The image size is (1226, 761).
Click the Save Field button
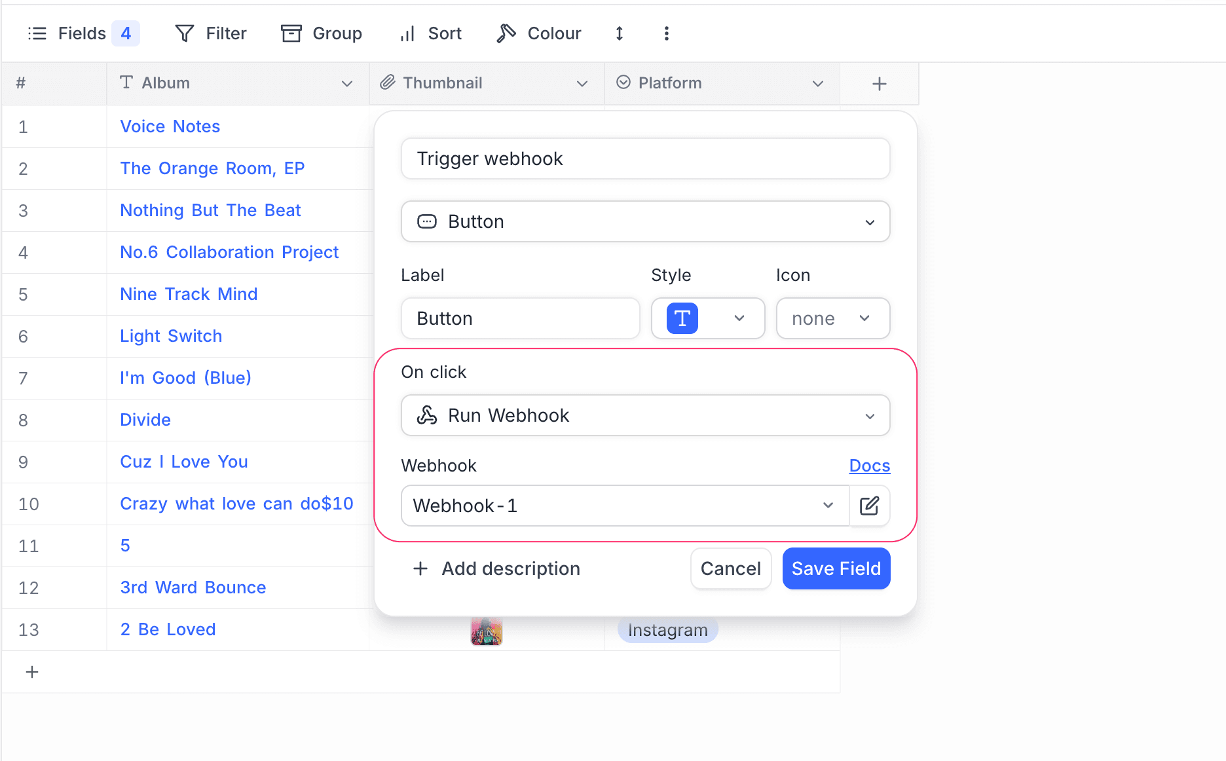[836, 568]
